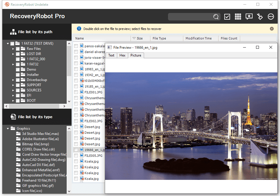Sort by the File Type column header
This screenshot has width=280, height=196.
(x=167, y=38)
